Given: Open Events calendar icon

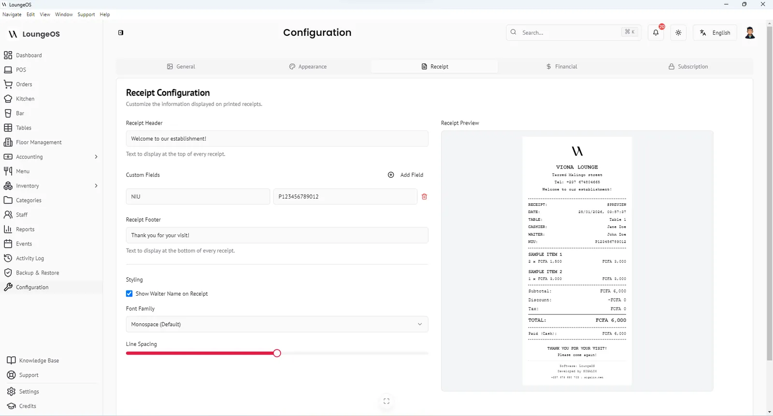Looking at the screenshot, I should (x=8, y=244).
